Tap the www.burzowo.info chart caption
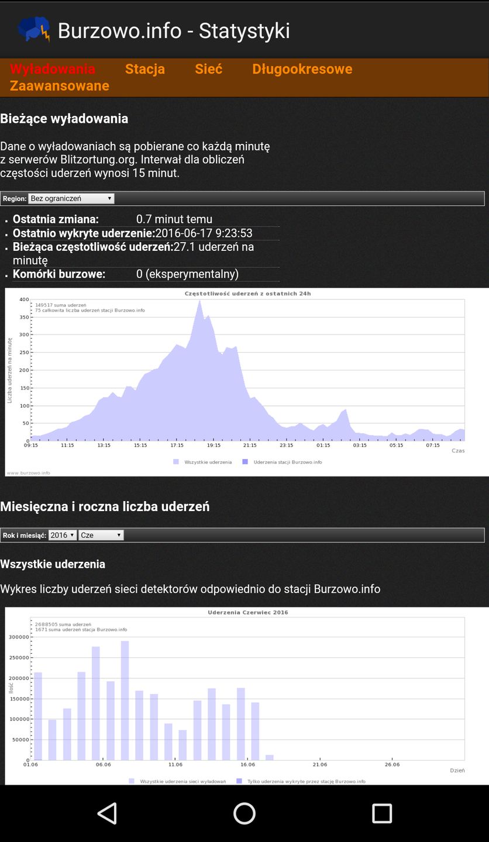 click(28, 472)
